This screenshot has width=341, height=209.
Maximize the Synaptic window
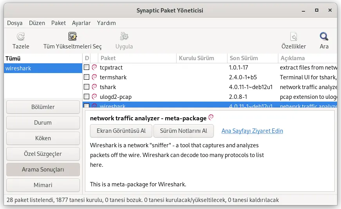[317, 10]
